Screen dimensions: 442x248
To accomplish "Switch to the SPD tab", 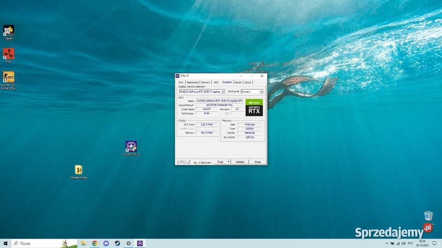I will (216, 82).
